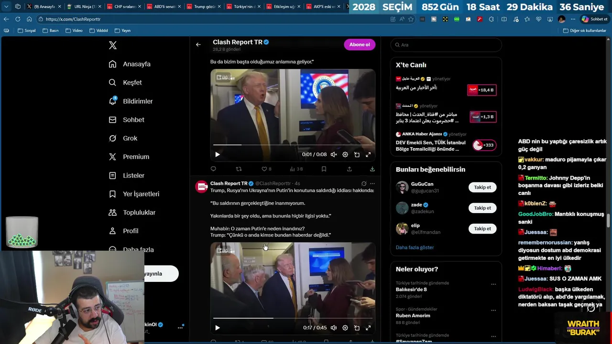Open Grok action on second post
Screen dimensions: 612x344
[x=364, y=183]
